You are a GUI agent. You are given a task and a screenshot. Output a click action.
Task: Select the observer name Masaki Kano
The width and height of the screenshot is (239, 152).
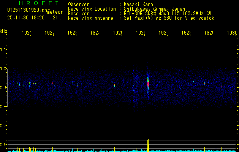[x=138, y=4]
